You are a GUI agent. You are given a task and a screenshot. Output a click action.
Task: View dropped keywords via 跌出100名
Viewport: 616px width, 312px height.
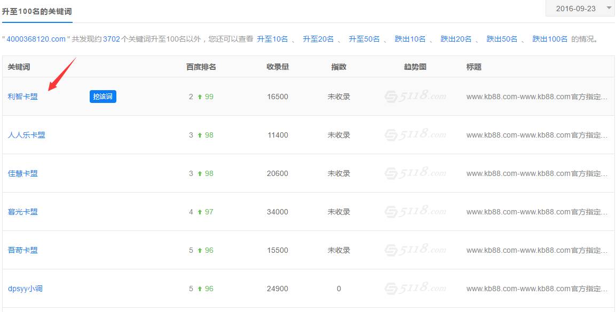pos(550,38)
